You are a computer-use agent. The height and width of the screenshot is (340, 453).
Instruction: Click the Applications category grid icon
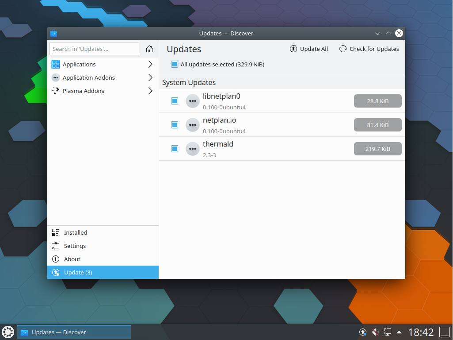[56, 64]
